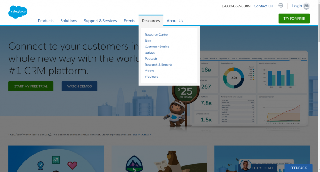320x172 pixels.
Task: Click the Astro avatar icon beside Login
Action: coord(307,6)
